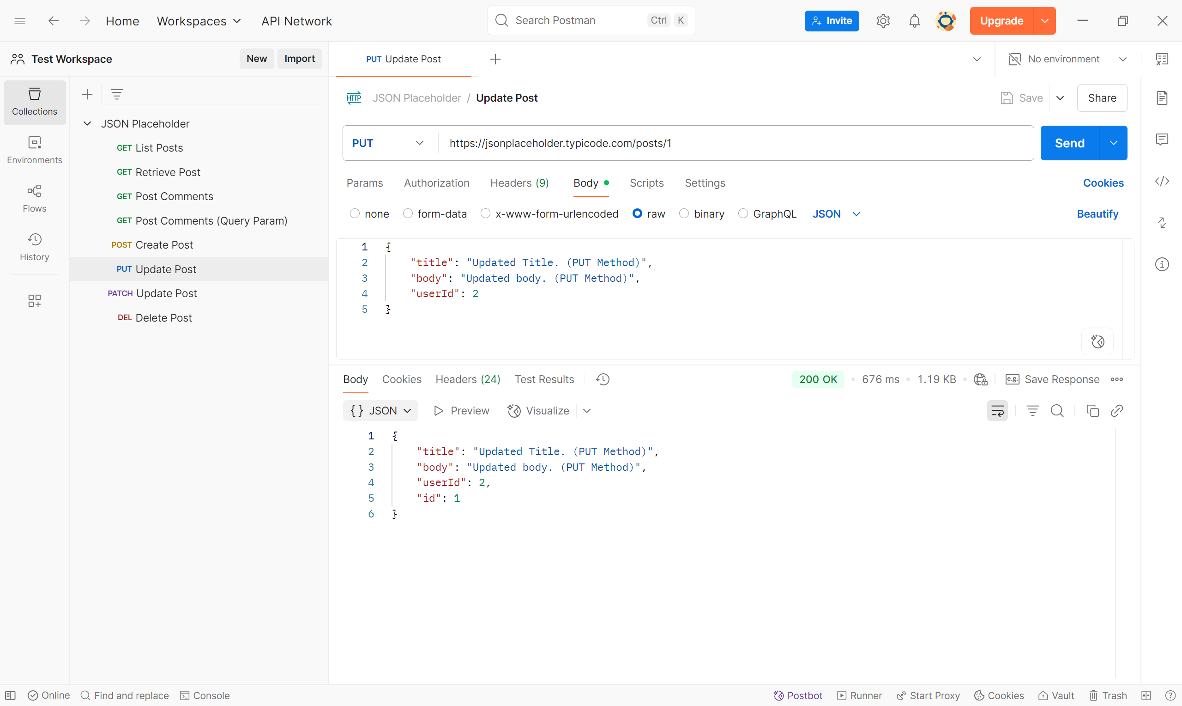This screenshot has width=1182, height=706.
Task: Open response more options ellipsis
Action: pos(1117,379)
